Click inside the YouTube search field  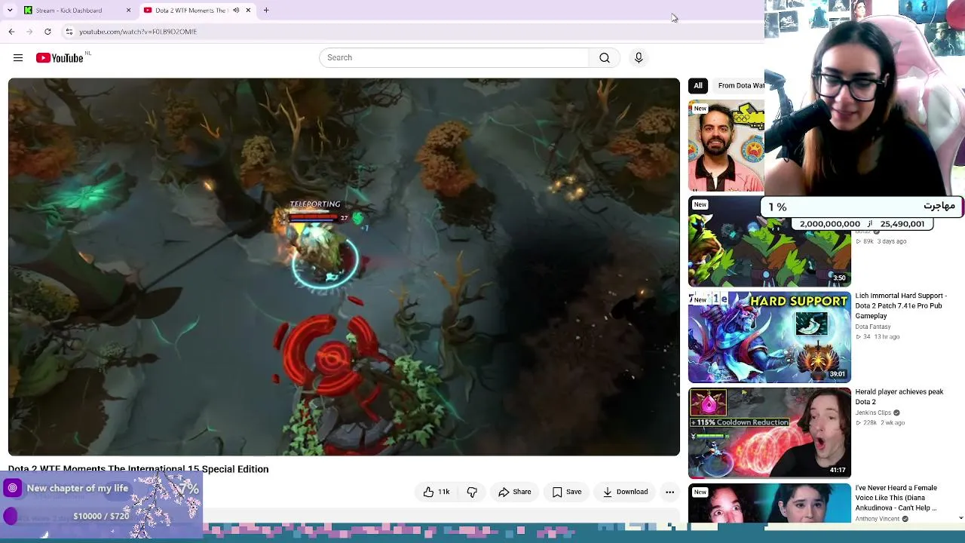455,58
